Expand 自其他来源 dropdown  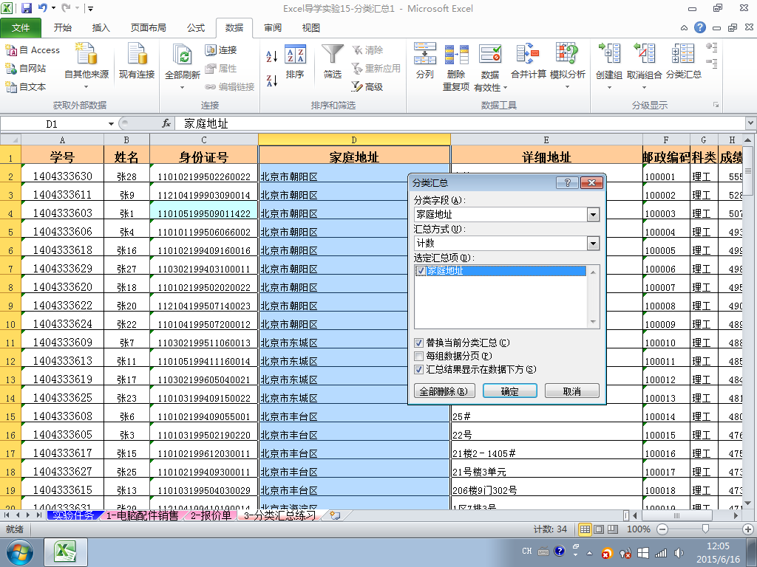tap(86, 87)
